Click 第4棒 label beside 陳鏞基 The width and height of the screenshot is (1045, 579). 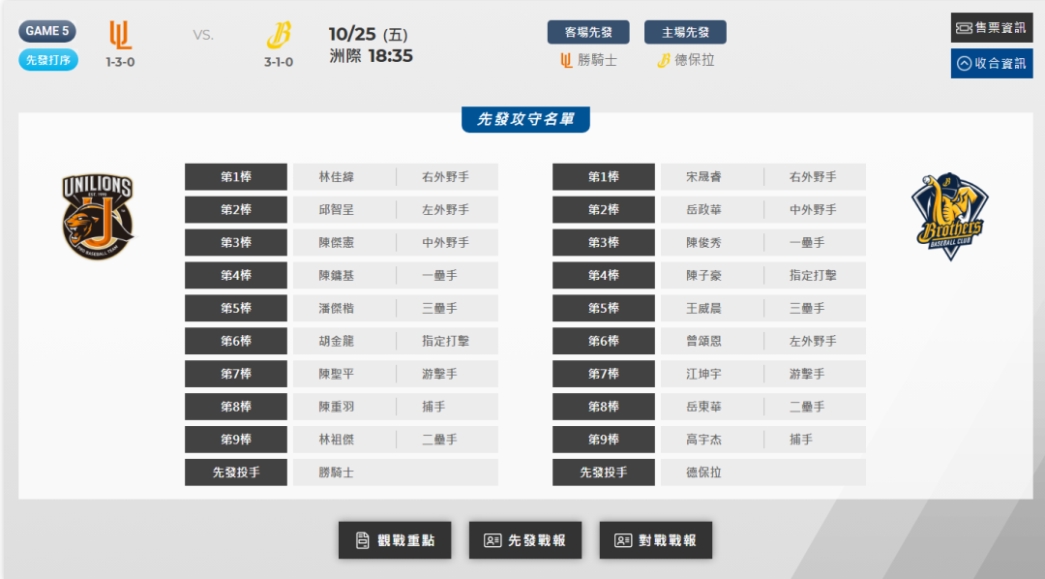click(x=236, y=276)
